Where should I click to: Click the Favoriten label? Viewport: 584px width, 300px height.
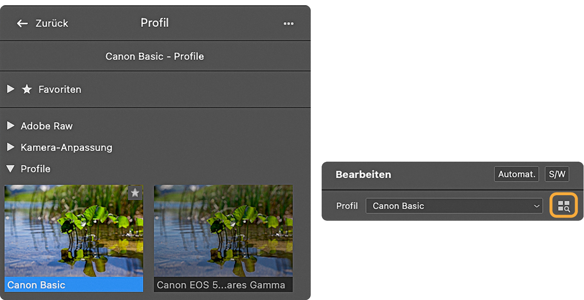pos(60,90)
